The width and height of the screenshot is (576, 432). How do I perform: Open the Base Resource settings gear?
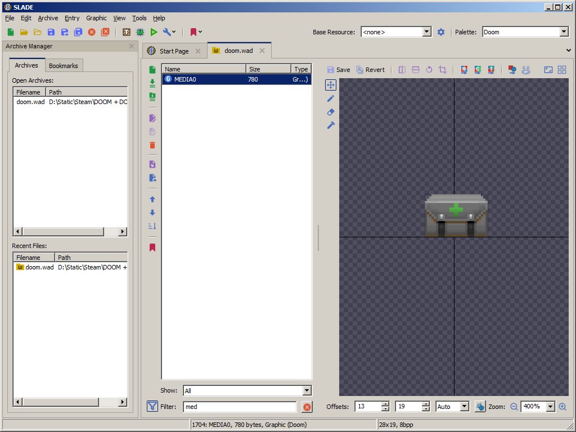click(441, 32)
